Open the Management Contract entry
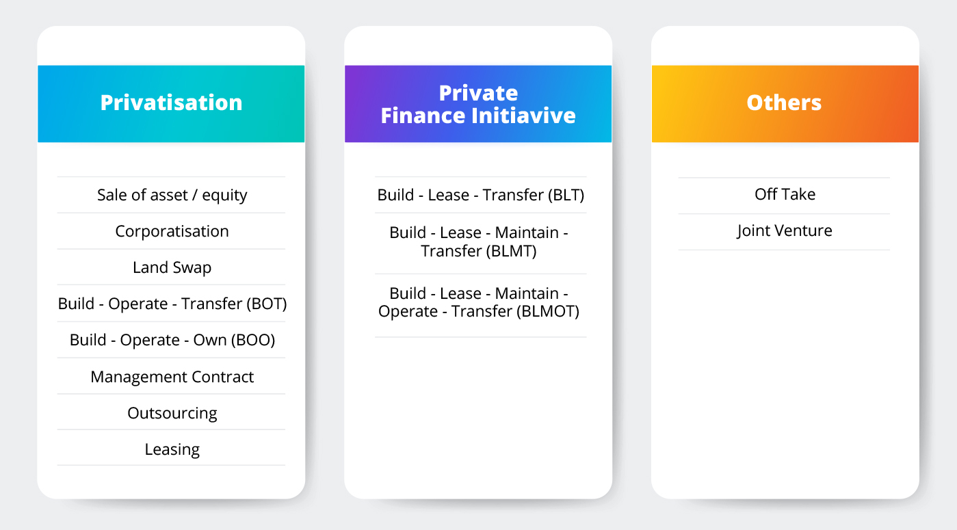The height and width of the screenshot is (530, 957). [172, 377]
